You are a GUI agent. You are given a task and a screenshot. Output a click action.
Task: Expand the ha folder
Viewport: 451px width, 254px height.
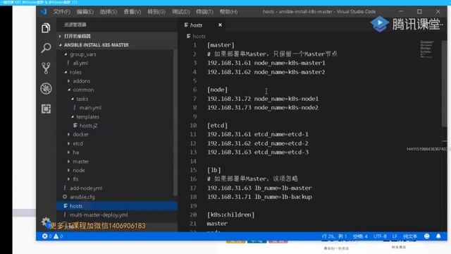(69, 152)
